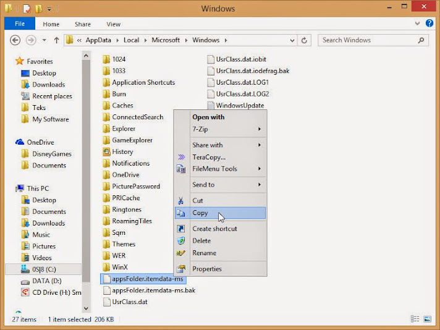Screen dimensions: 440x330
Task: Click the scissors Cut icon
Action: point(180,201)
